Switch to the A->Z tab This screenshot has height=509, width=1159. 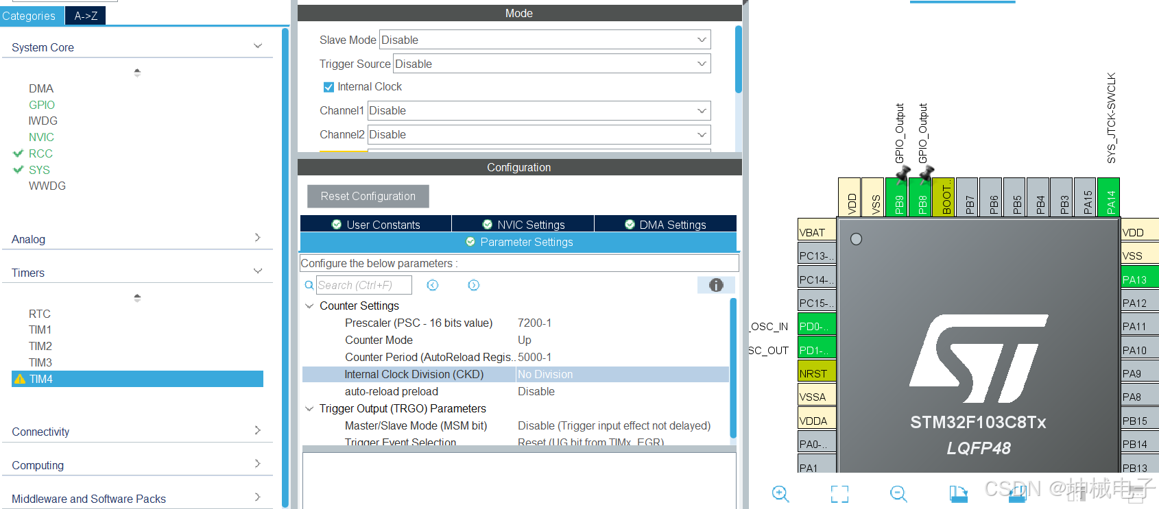86,16
